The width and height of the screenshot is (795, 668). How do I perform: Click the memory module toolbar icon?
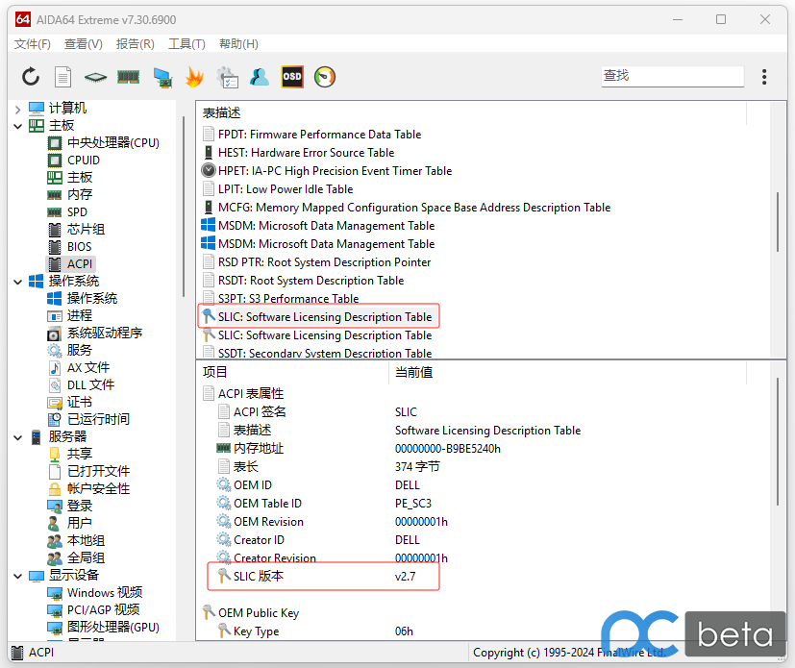(x=128, y=77)
